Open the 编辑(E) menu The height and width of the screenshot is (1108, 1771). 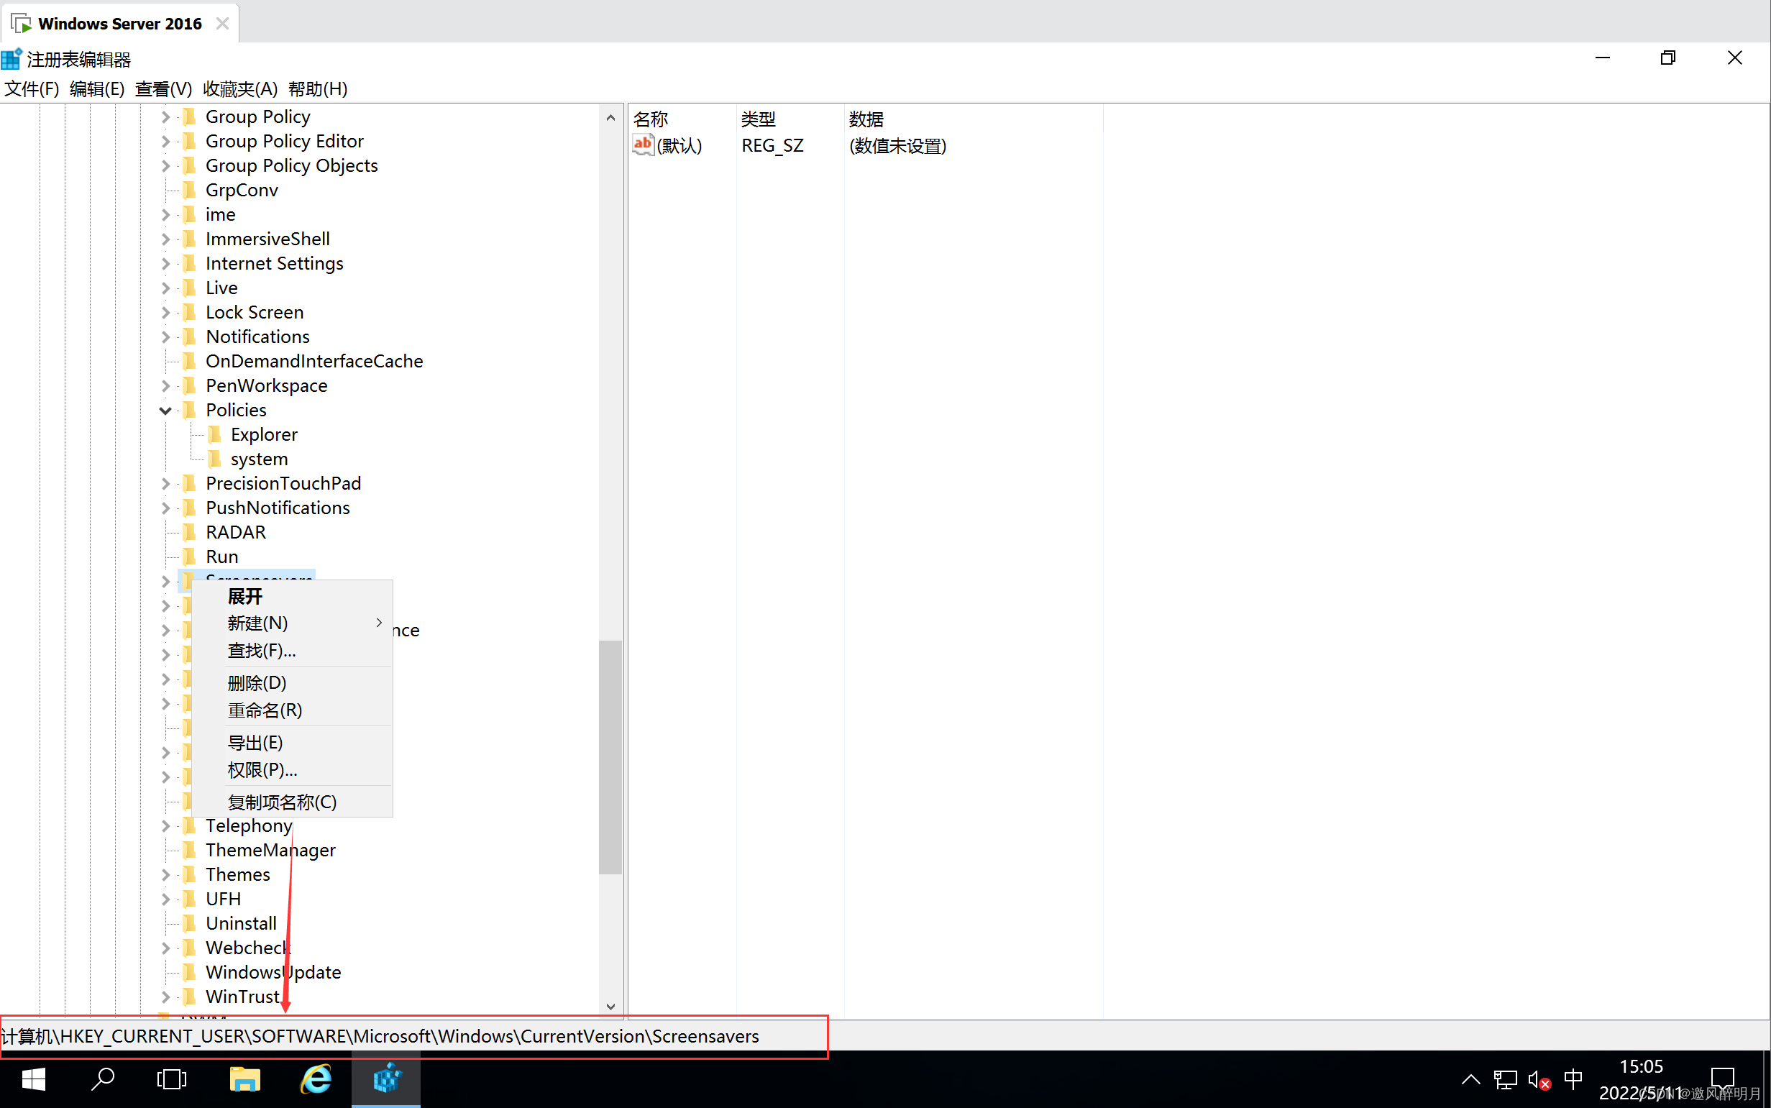97,88
